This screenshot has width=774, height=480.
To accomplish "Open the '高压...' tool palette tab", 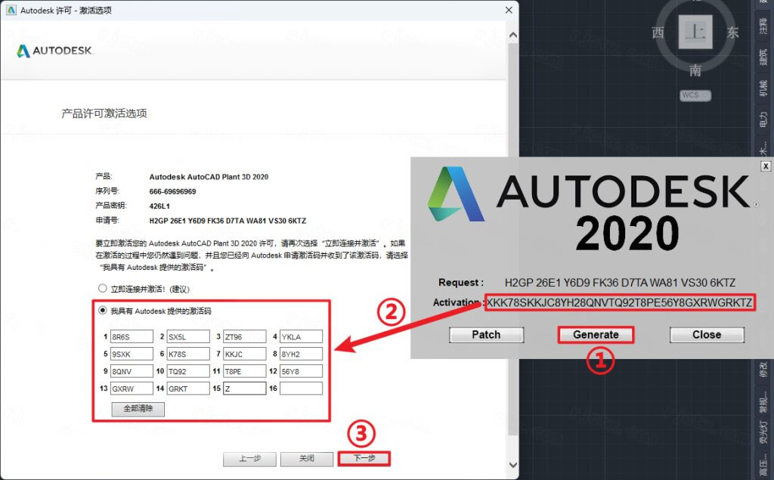I will point(763,466).
